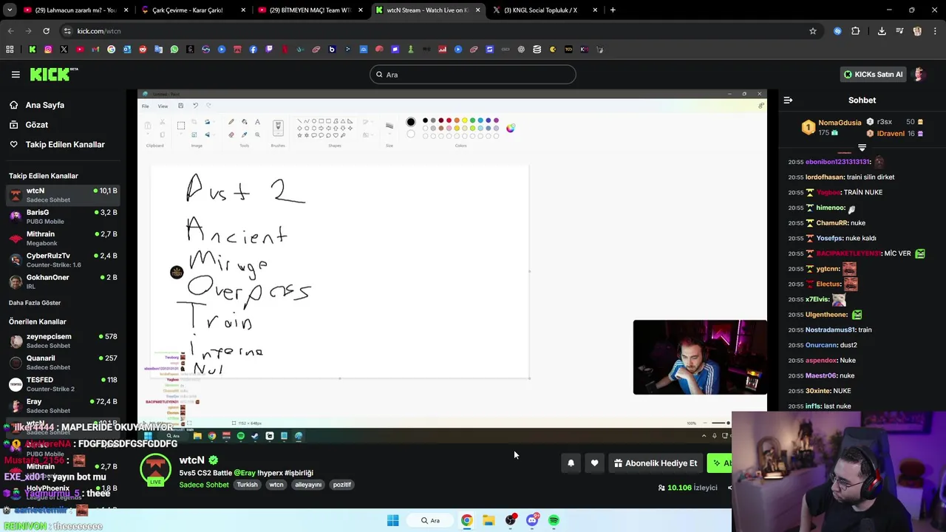Expand chat leaderboard arrow

[x=862, y=148]
